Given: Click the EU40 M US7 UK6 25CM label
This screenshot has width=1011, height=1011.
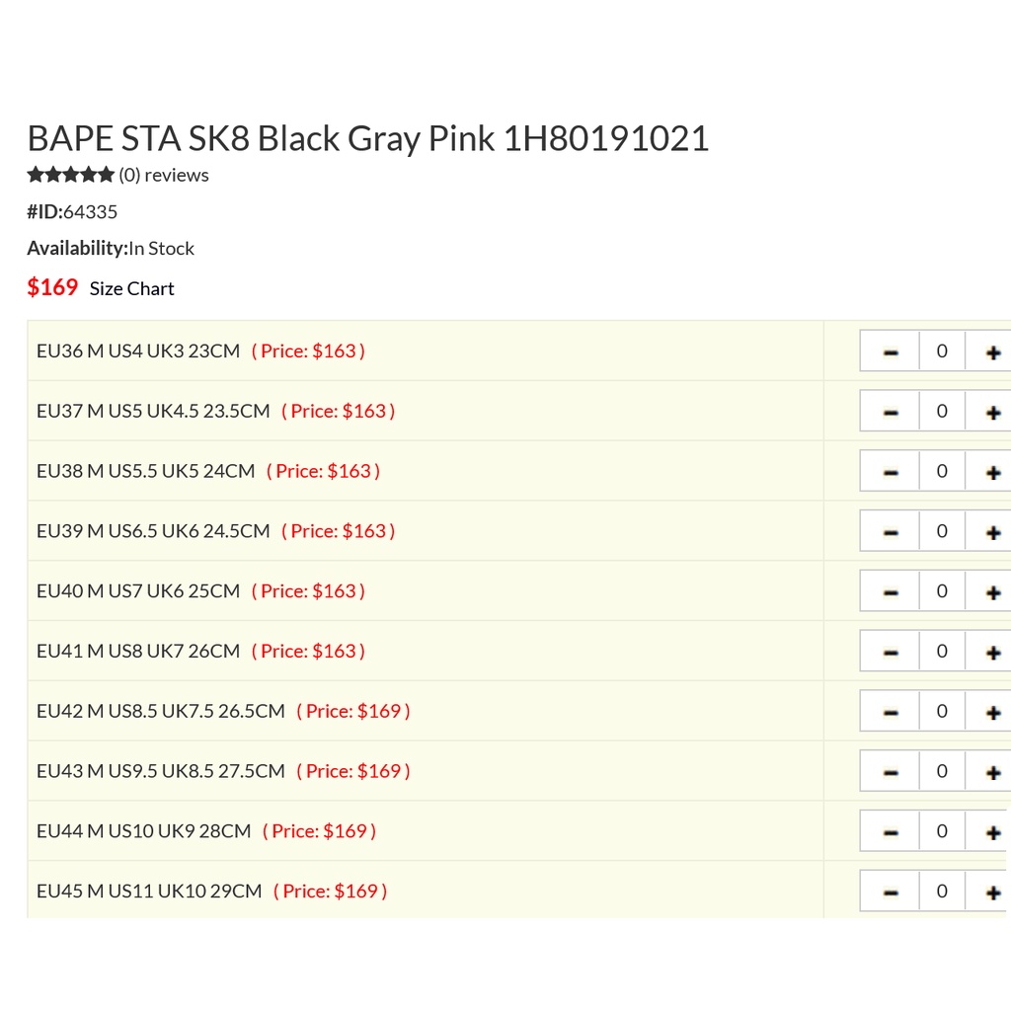Looking at the screenshot, I should [138, 590].
